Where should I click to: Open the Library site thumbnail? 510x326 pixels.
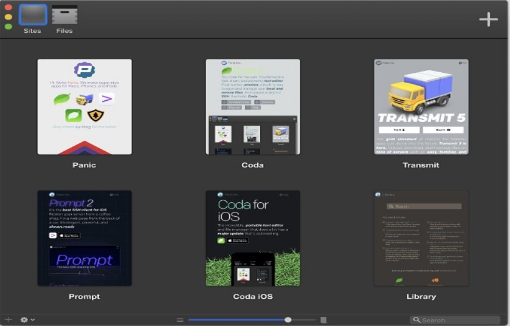[421, 238]
